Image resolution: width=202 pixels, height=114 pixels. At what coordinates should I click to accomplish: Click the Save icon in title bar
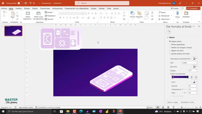(26, 3)
